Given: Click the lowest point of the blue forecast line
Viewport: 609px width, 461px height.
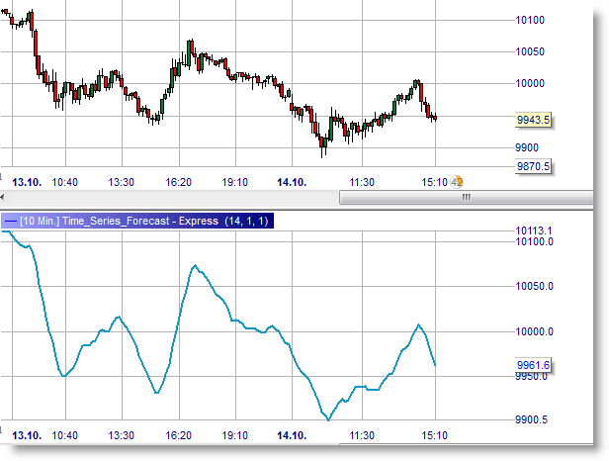Looking at the screenshot, I should (x=328, y=419).
